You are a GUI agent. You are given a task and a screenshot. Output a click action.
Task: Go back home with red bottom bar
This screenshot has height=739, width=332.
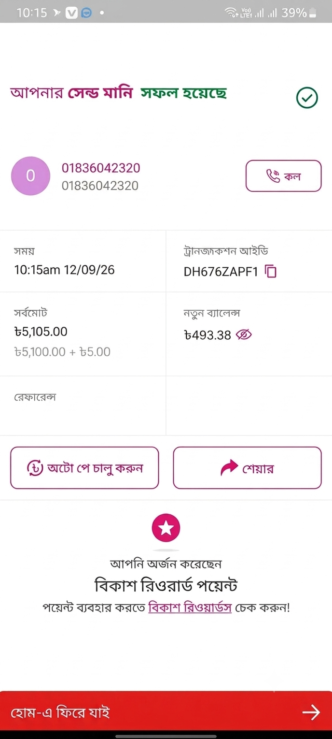click(166, 712)
